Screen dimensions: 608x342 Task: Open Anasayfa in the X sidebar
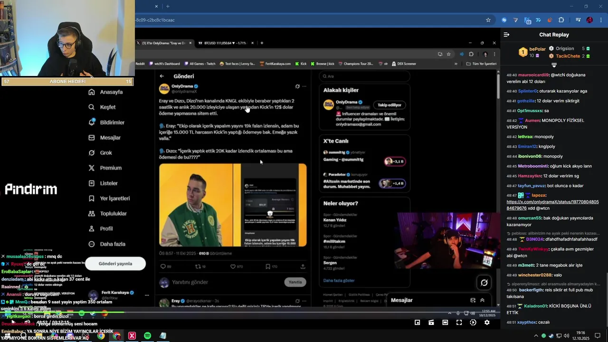pos(105,92)
